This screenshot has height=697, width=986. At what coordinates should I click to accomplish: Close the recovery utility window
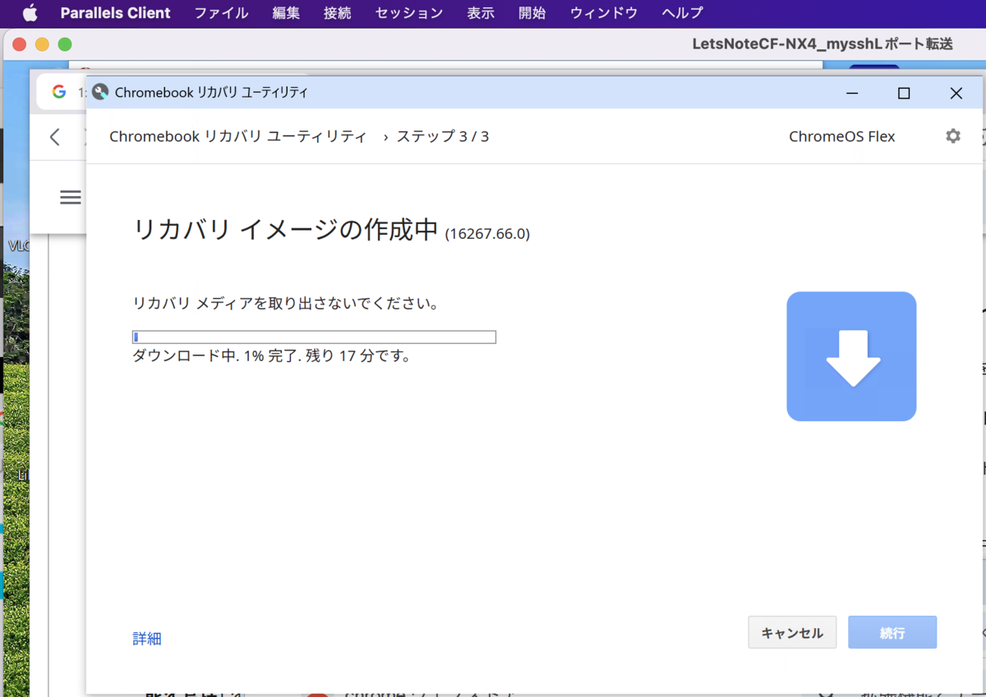pyautogui.click(x=956, y=93)
